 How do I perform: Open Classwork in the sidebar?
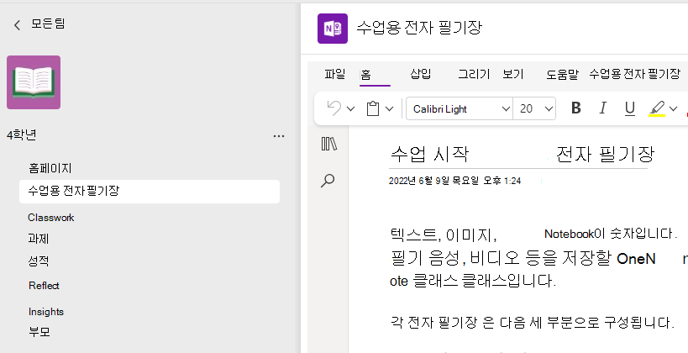(51, 218)
